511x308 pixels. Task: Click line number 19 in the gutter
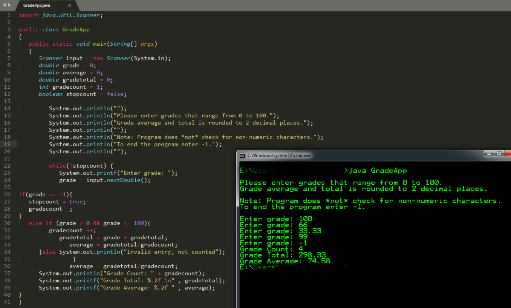point(8,144)
